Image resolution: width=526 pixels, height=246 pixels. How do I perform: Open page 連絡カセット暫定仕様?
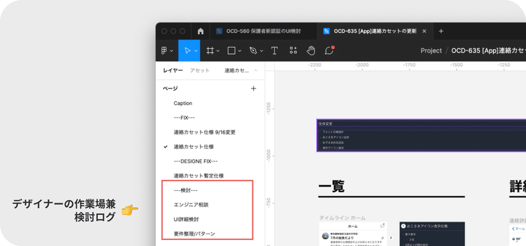tap(199, 176)
